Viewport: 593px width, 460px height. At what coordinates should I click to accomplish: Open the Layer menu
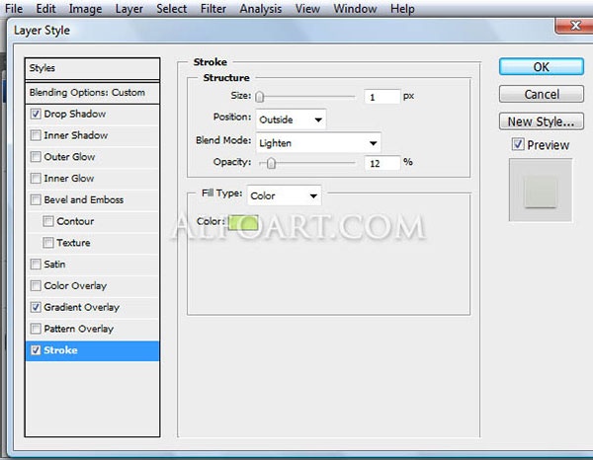coord(128,8)
